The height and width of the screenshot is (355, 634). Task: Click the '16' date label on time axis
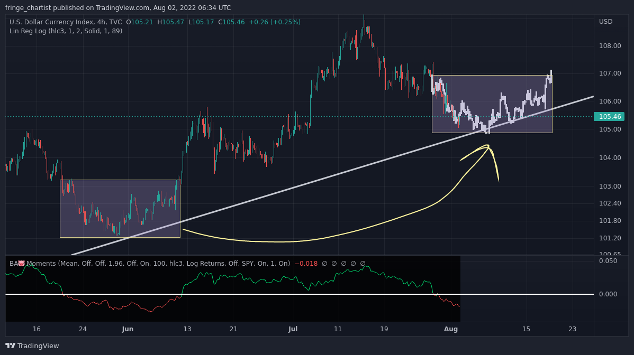(37, 329)
